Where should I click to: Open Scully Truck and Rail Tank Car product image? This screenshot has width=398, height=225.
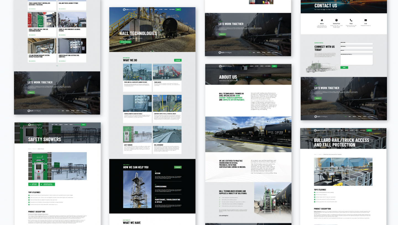pyautogui.click(x=42, y=20)
